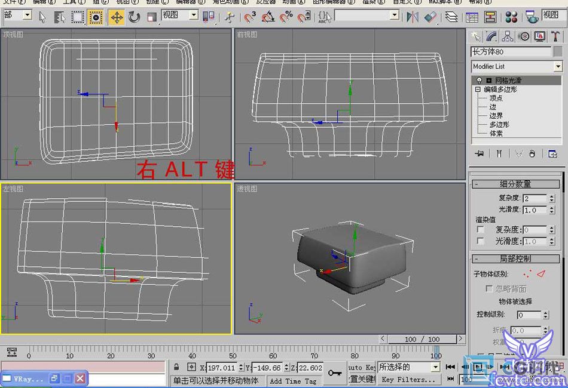Select 体素 sub-object level
Image resolution: width=568 pixels, height=388 pixels.
point(496,133)
